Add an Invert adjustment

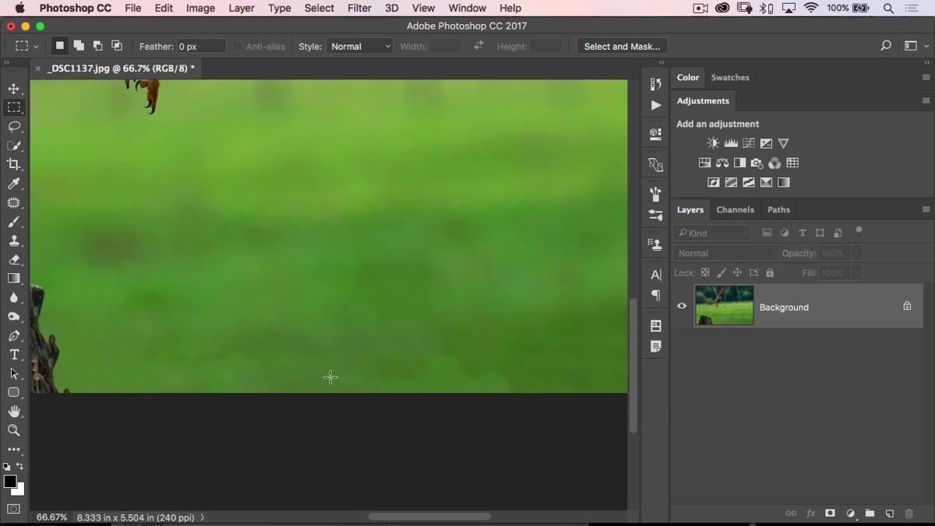[713, 182]
